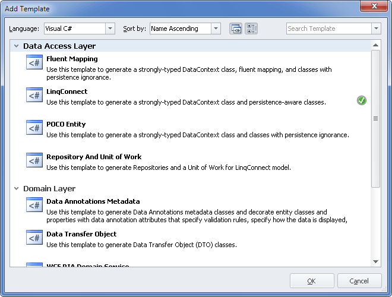Click the scrollbar down arrow

tap(375, 261)
